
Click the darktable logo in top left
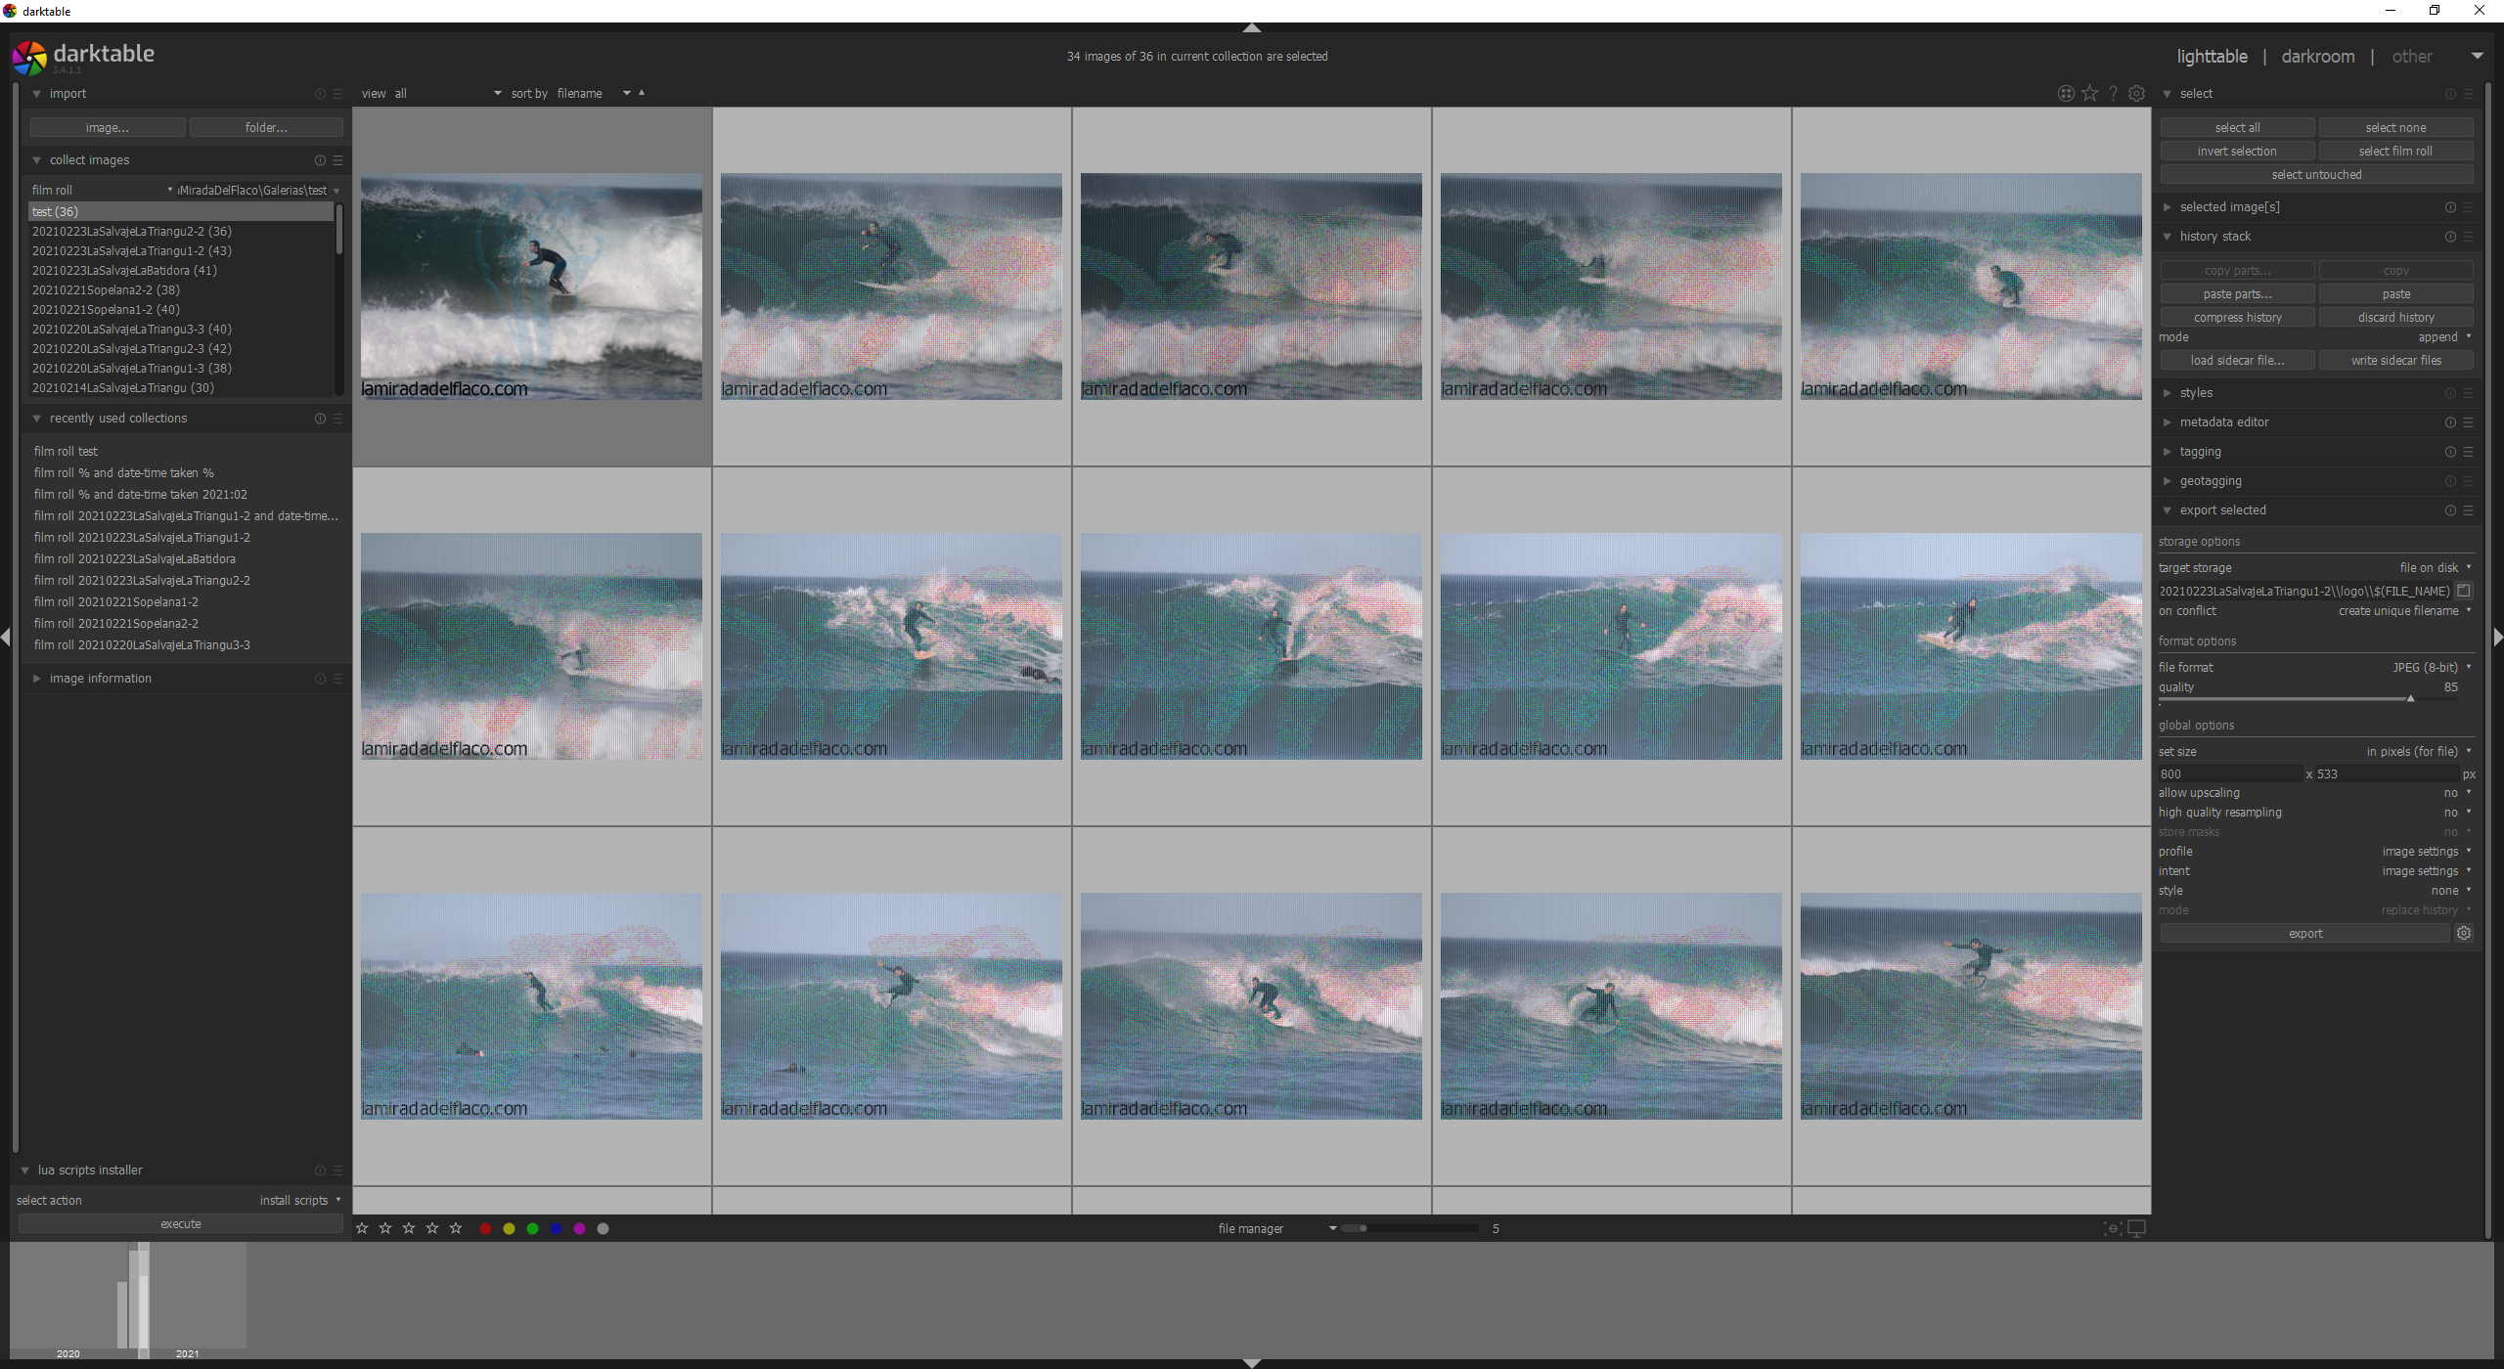[x=28, y=57]
